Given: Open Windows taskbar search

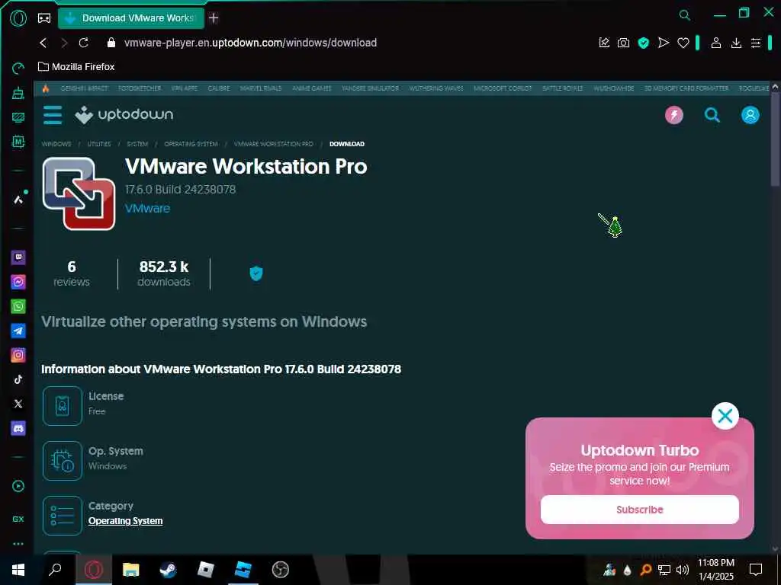Looking at the screenshot, I should 55,570.
